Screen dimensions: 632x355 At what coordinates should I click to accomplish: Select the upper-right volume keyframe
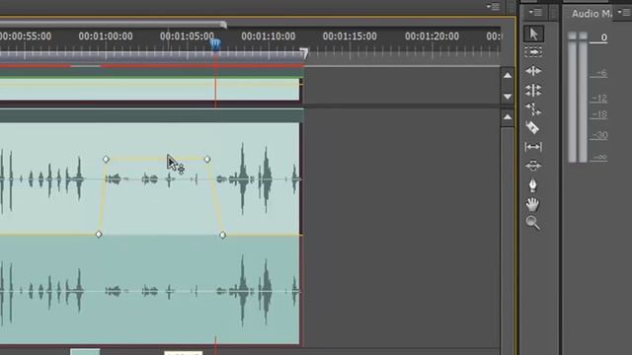point(207,160)
